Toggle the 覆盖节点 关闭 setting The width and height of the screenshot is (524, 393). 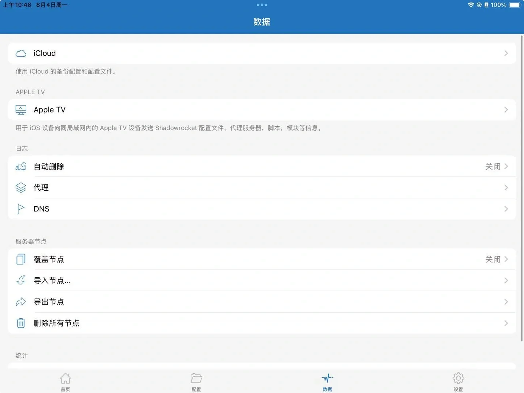tap(493, 259)
